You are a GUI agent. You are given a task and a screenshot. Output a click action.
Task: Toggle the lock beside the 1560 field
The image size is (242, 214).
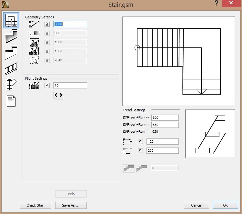(47, 51)
